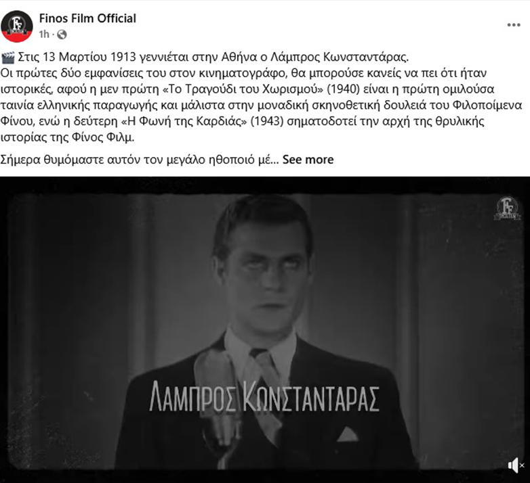The height and width of the screenshot is (483, 530).
Task: Click the public globe audience icon
Action: 62,34
